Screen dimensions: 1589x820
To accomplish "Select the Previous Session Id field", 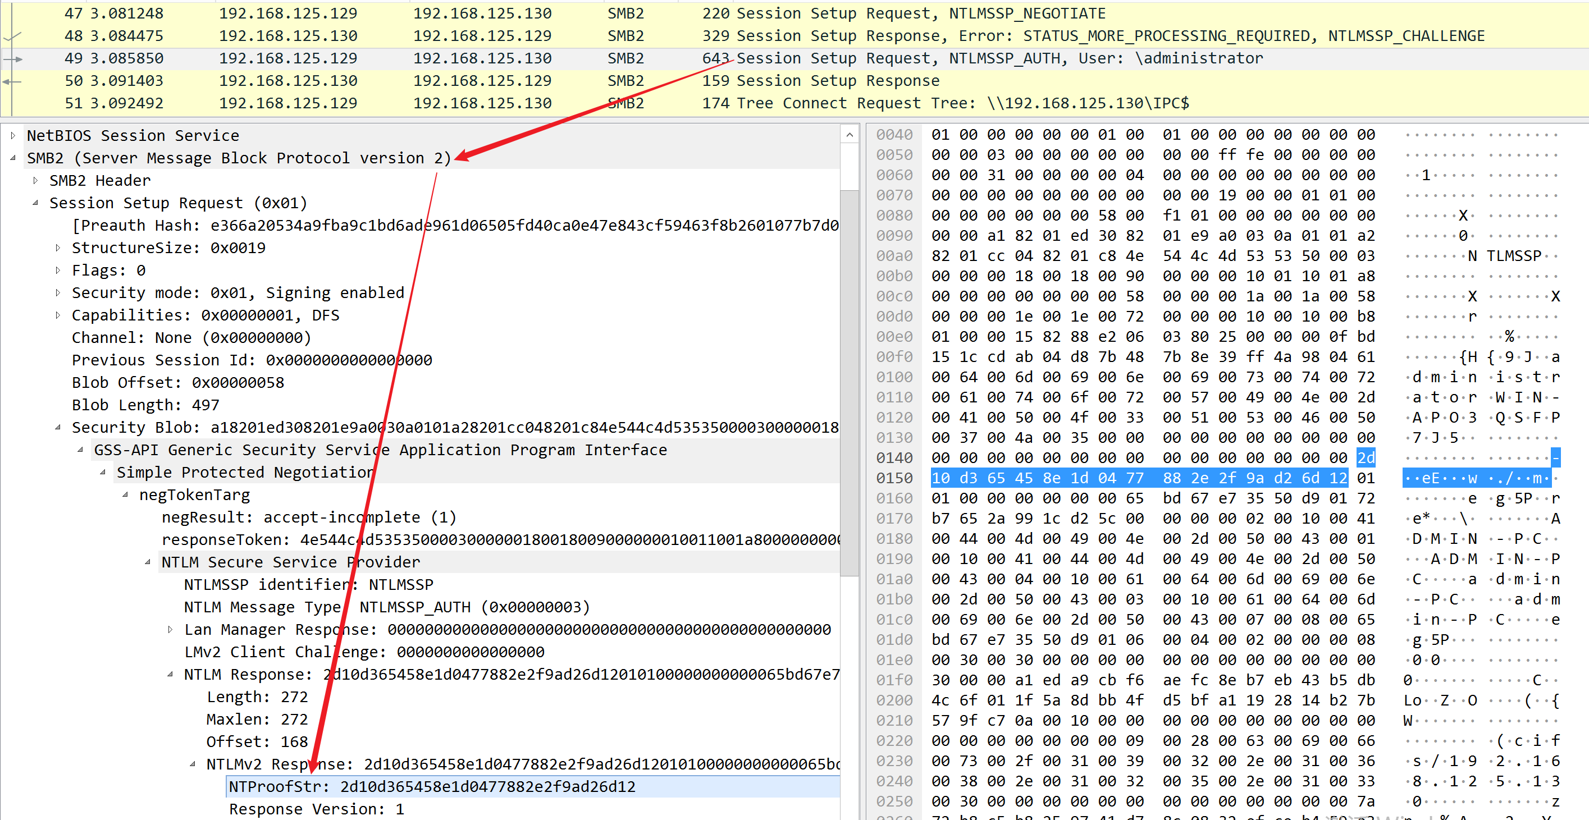I will (x=252, y=360).
